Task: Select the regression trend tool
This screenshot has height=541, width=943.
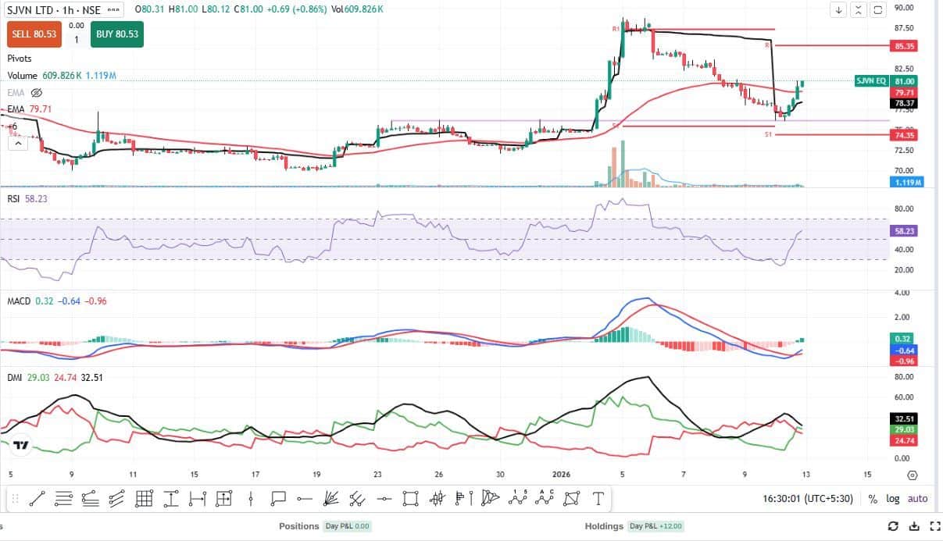Action: point(91,498)
